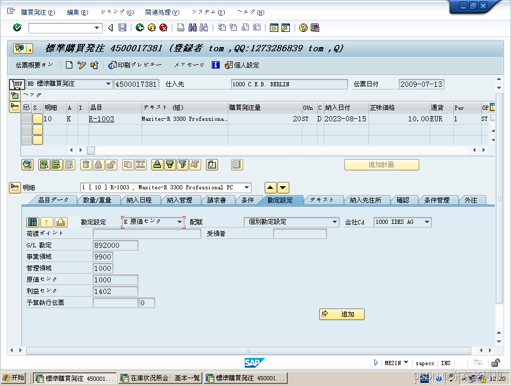Click the Print icon in toolbar
511x386 pixels.
tap(180, 28)
